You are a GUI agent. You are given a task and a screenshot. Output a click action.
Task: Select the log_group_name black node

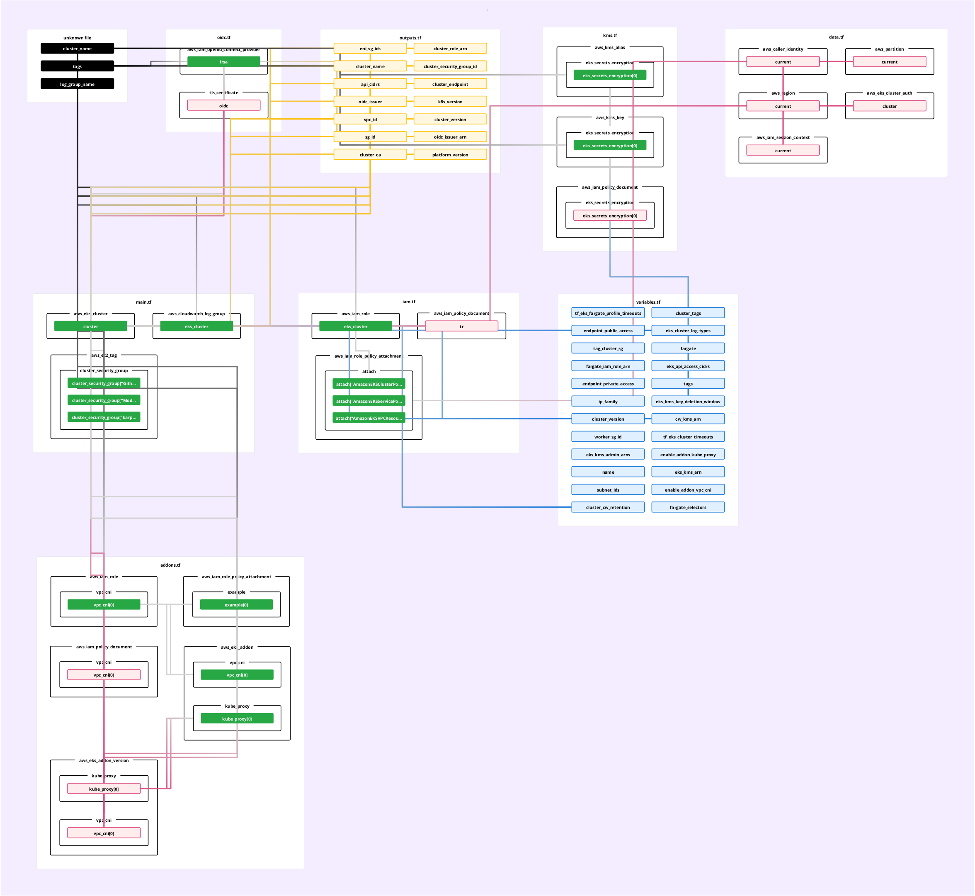click(x=77, y=84)
